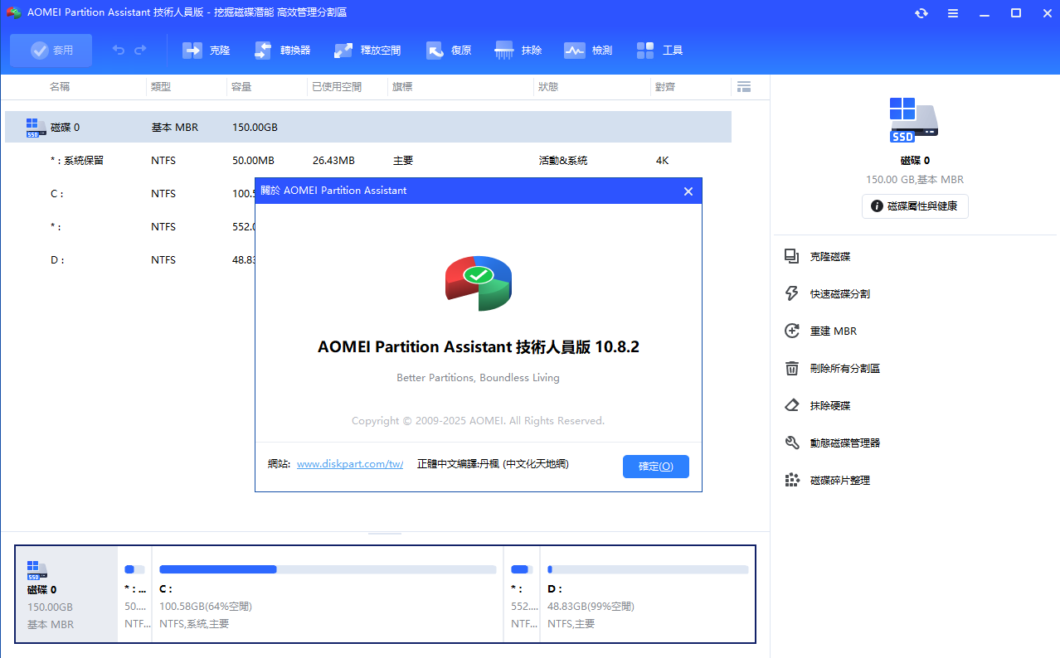Open the 釋放空間 free up space tool

(x=367, y=51)
